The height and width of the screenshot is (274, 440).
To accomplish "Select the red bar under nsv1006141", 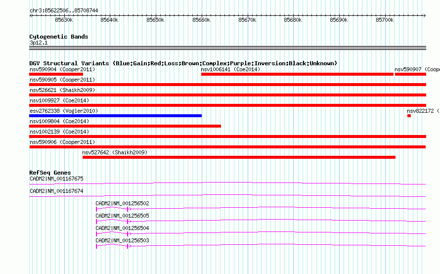I will click(297, 74).
